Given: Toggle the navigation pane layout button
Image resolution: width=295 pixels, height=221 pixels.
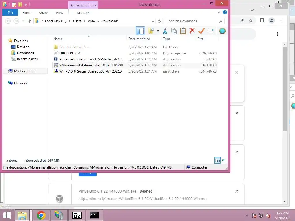Looking at the screenshot, I should (140, 31).
